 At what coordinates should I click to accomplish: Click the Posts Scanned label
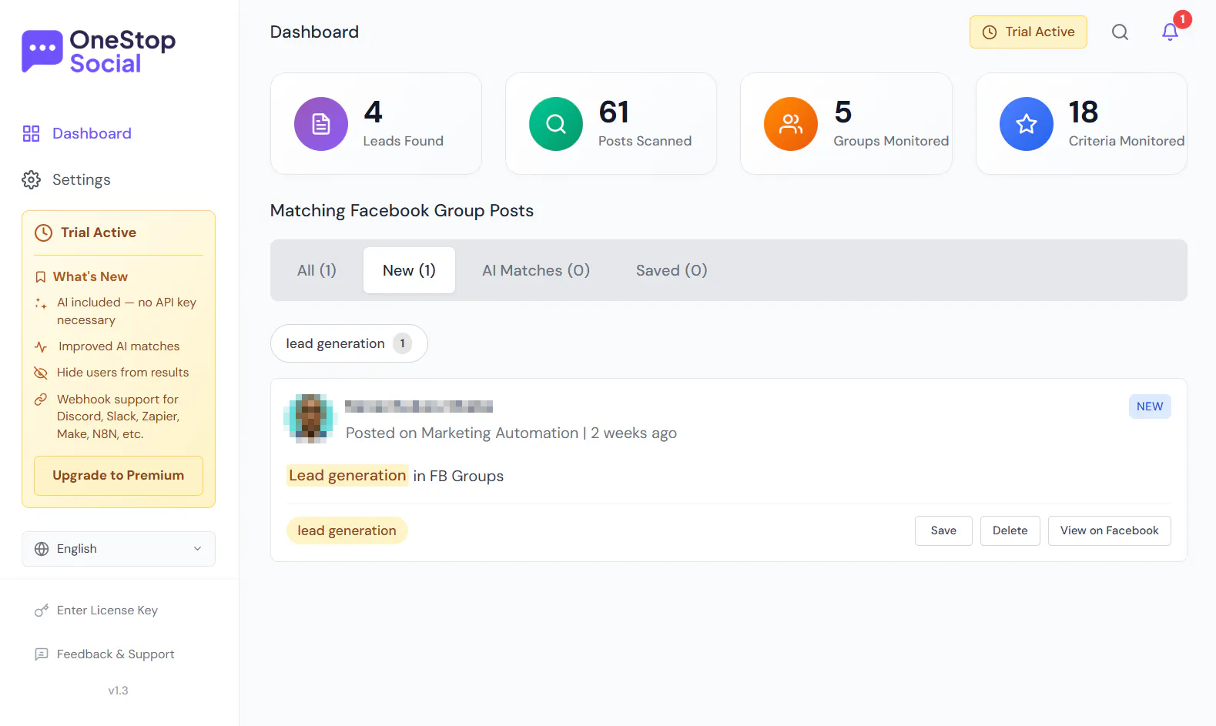[645, 141]
